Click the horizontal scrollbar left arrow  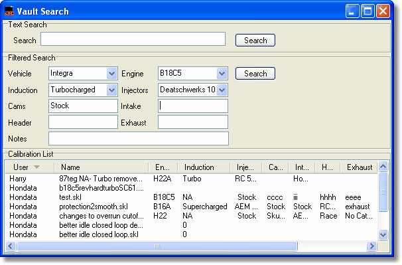click(x=10, y=246)
